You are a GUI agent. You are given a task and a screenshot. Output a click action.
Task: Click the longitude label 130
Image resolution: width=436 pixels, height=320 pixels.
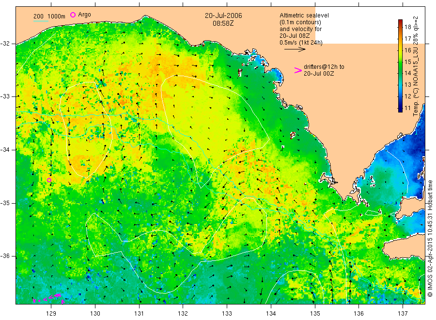95,313
